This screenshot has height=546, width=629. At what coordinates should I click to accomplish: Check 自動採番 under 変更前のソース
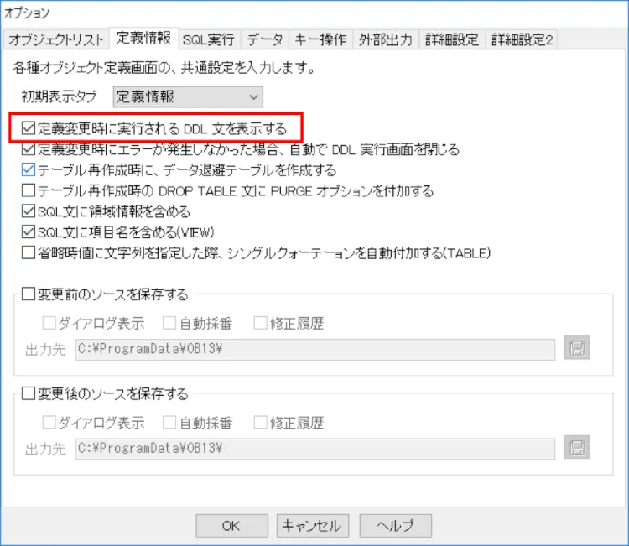[x=169, y=323]
